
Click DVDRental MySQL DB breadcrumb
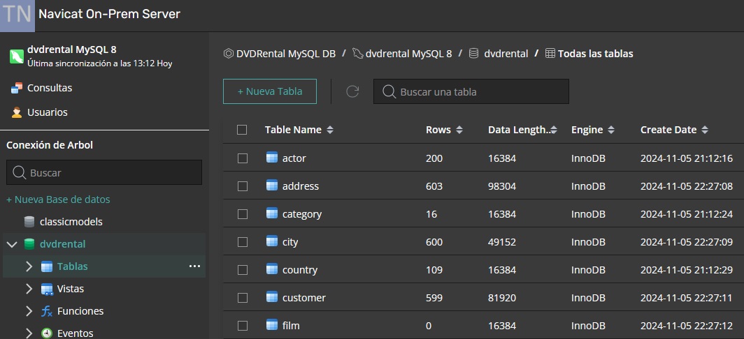(x=285, y=54)
